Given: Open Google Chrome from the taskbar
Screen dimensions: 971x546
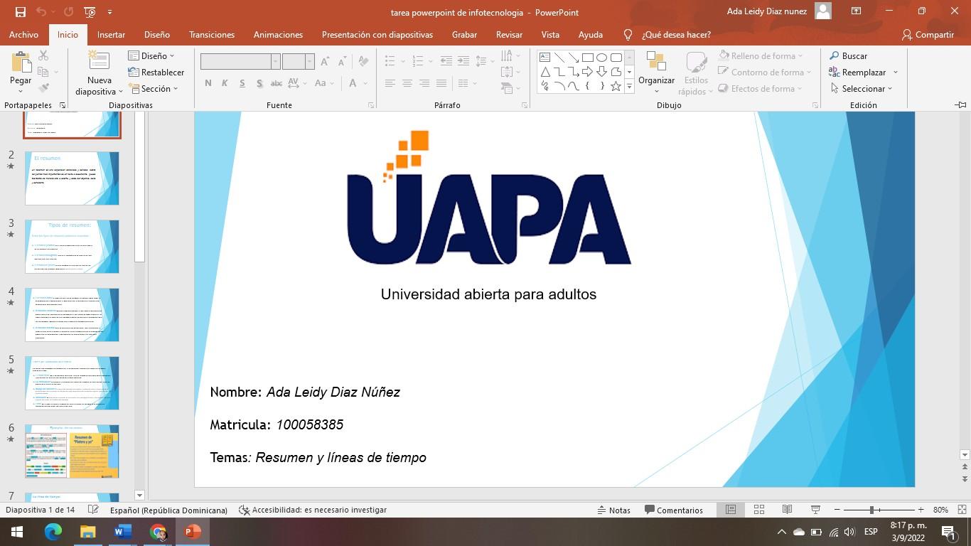Looking at the screenshot, I should pos(158,531).
